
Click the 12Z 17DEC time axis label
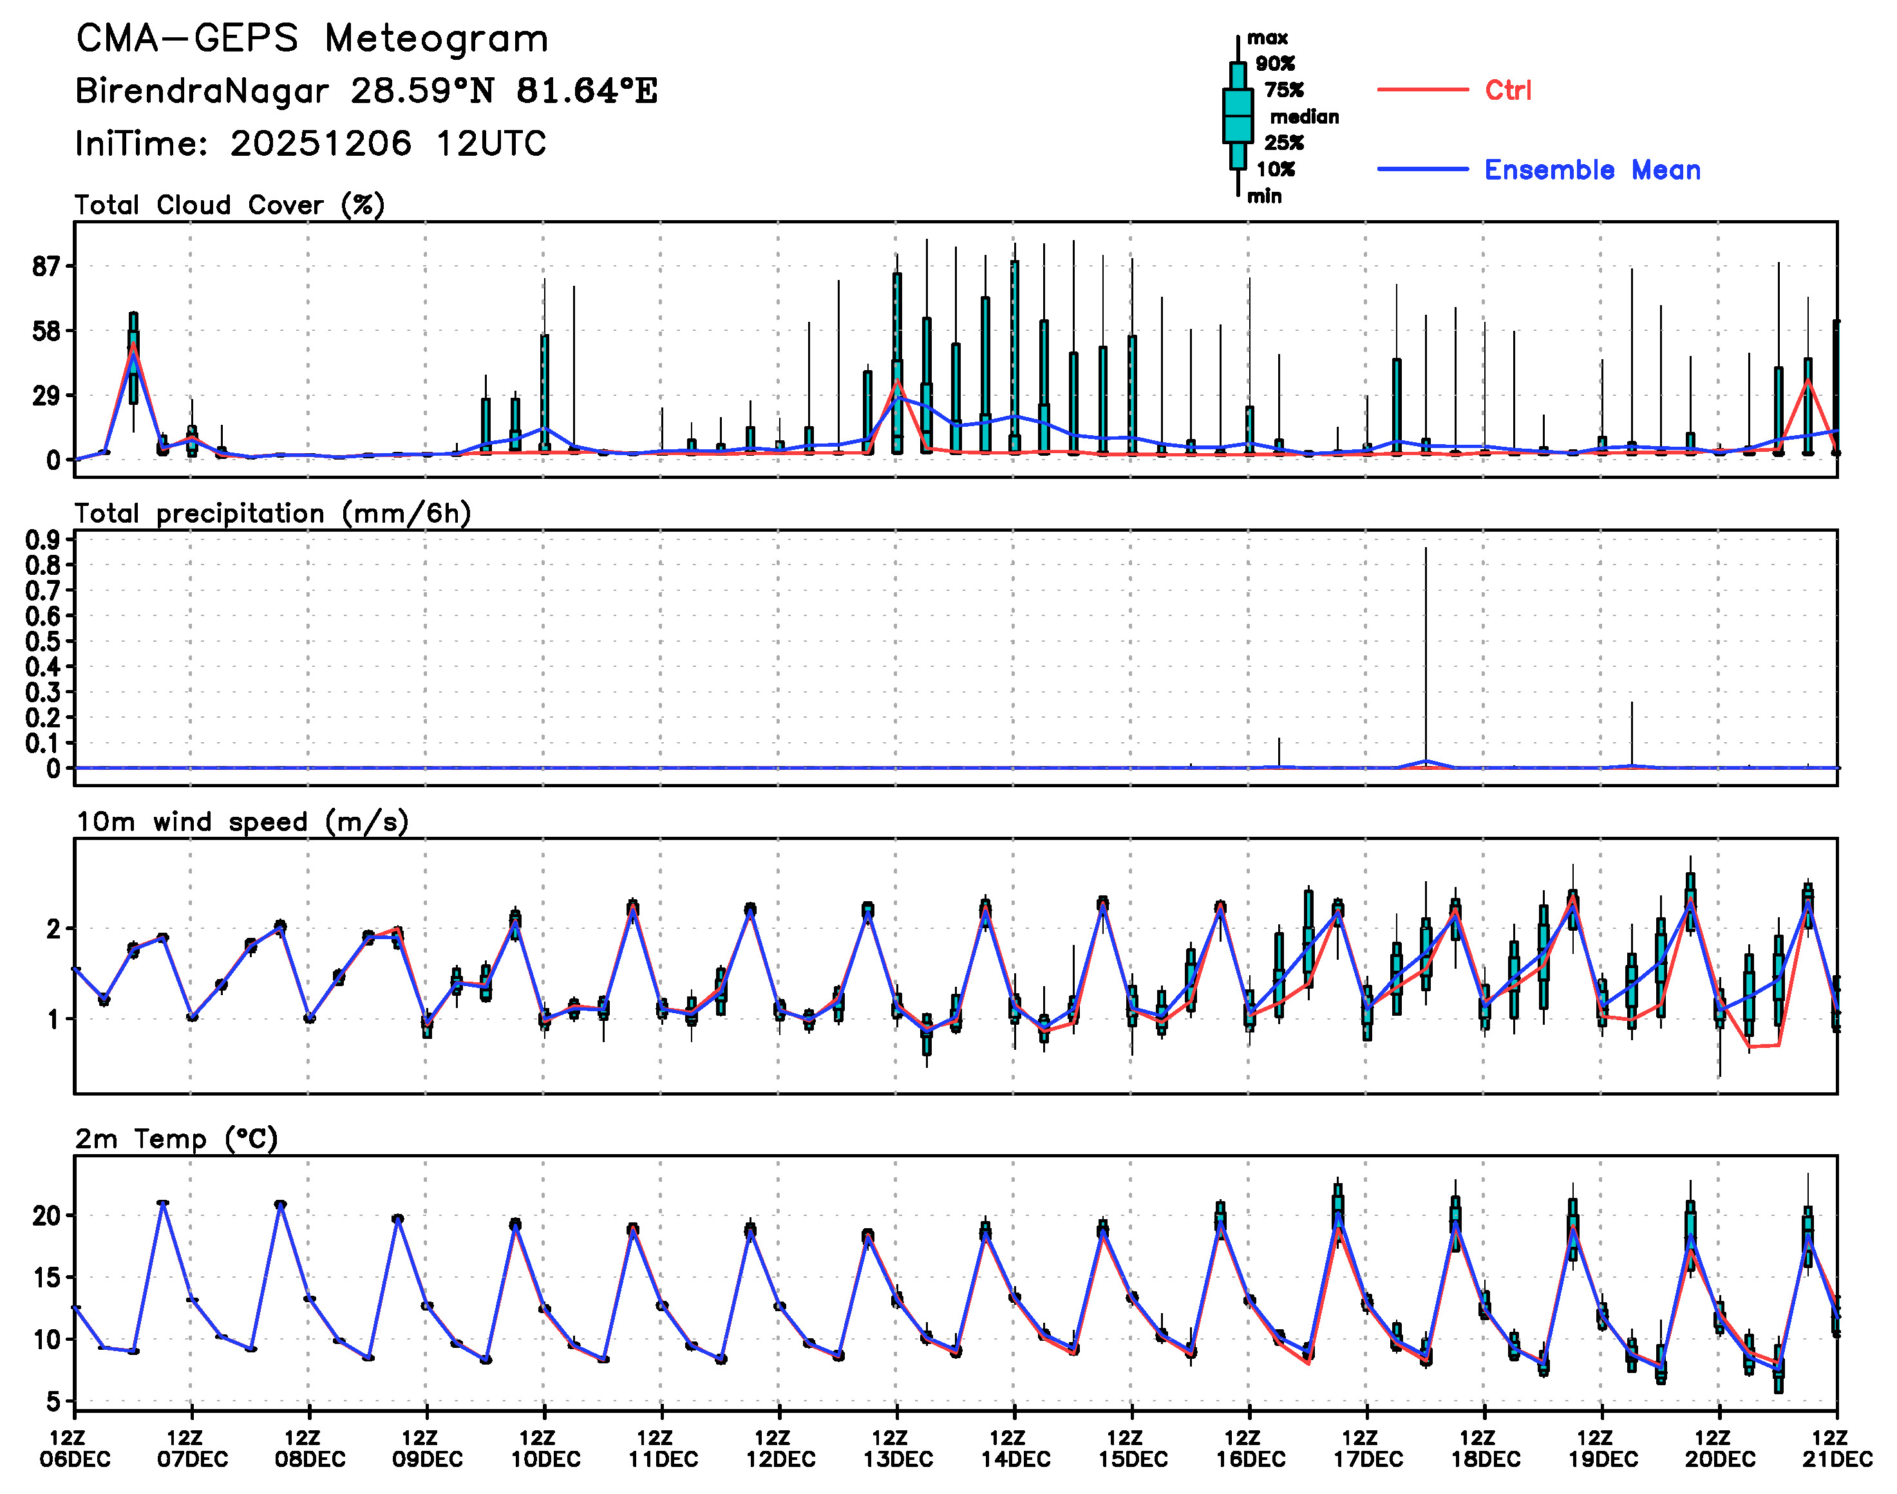pyautogui.click(x=1367, y=1448)
